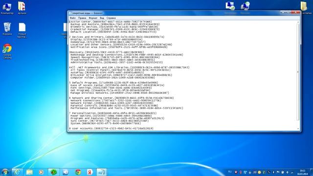Open the Файл menu in Notepad
This screenshot has height=176, width=313.
click(72, 18)
